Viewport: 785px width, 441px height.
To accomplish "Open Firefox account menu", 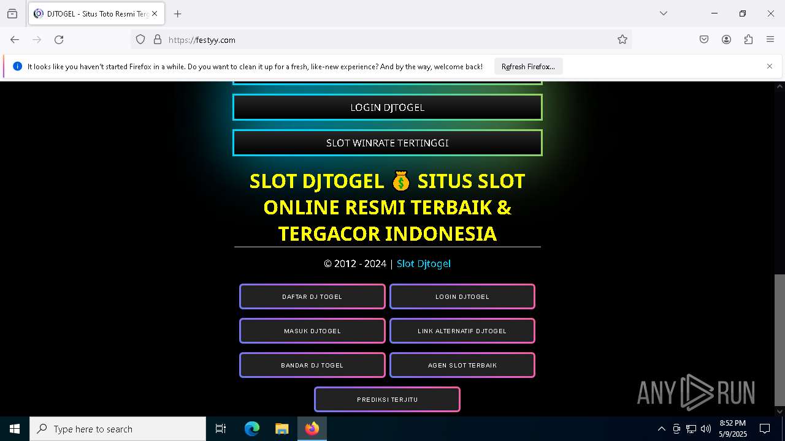I will pos(726,40).
